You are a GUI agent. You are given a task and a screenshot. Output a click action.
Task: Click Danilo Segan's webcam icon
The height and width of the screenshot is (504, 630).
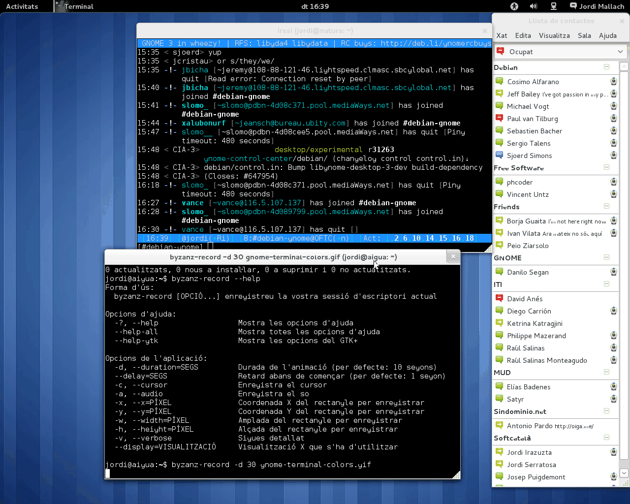coord(614,272)
